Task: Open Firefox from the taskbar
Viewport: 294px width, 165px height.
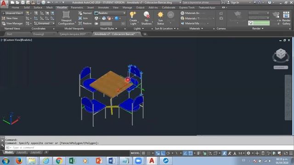Action: pos(19,161)
